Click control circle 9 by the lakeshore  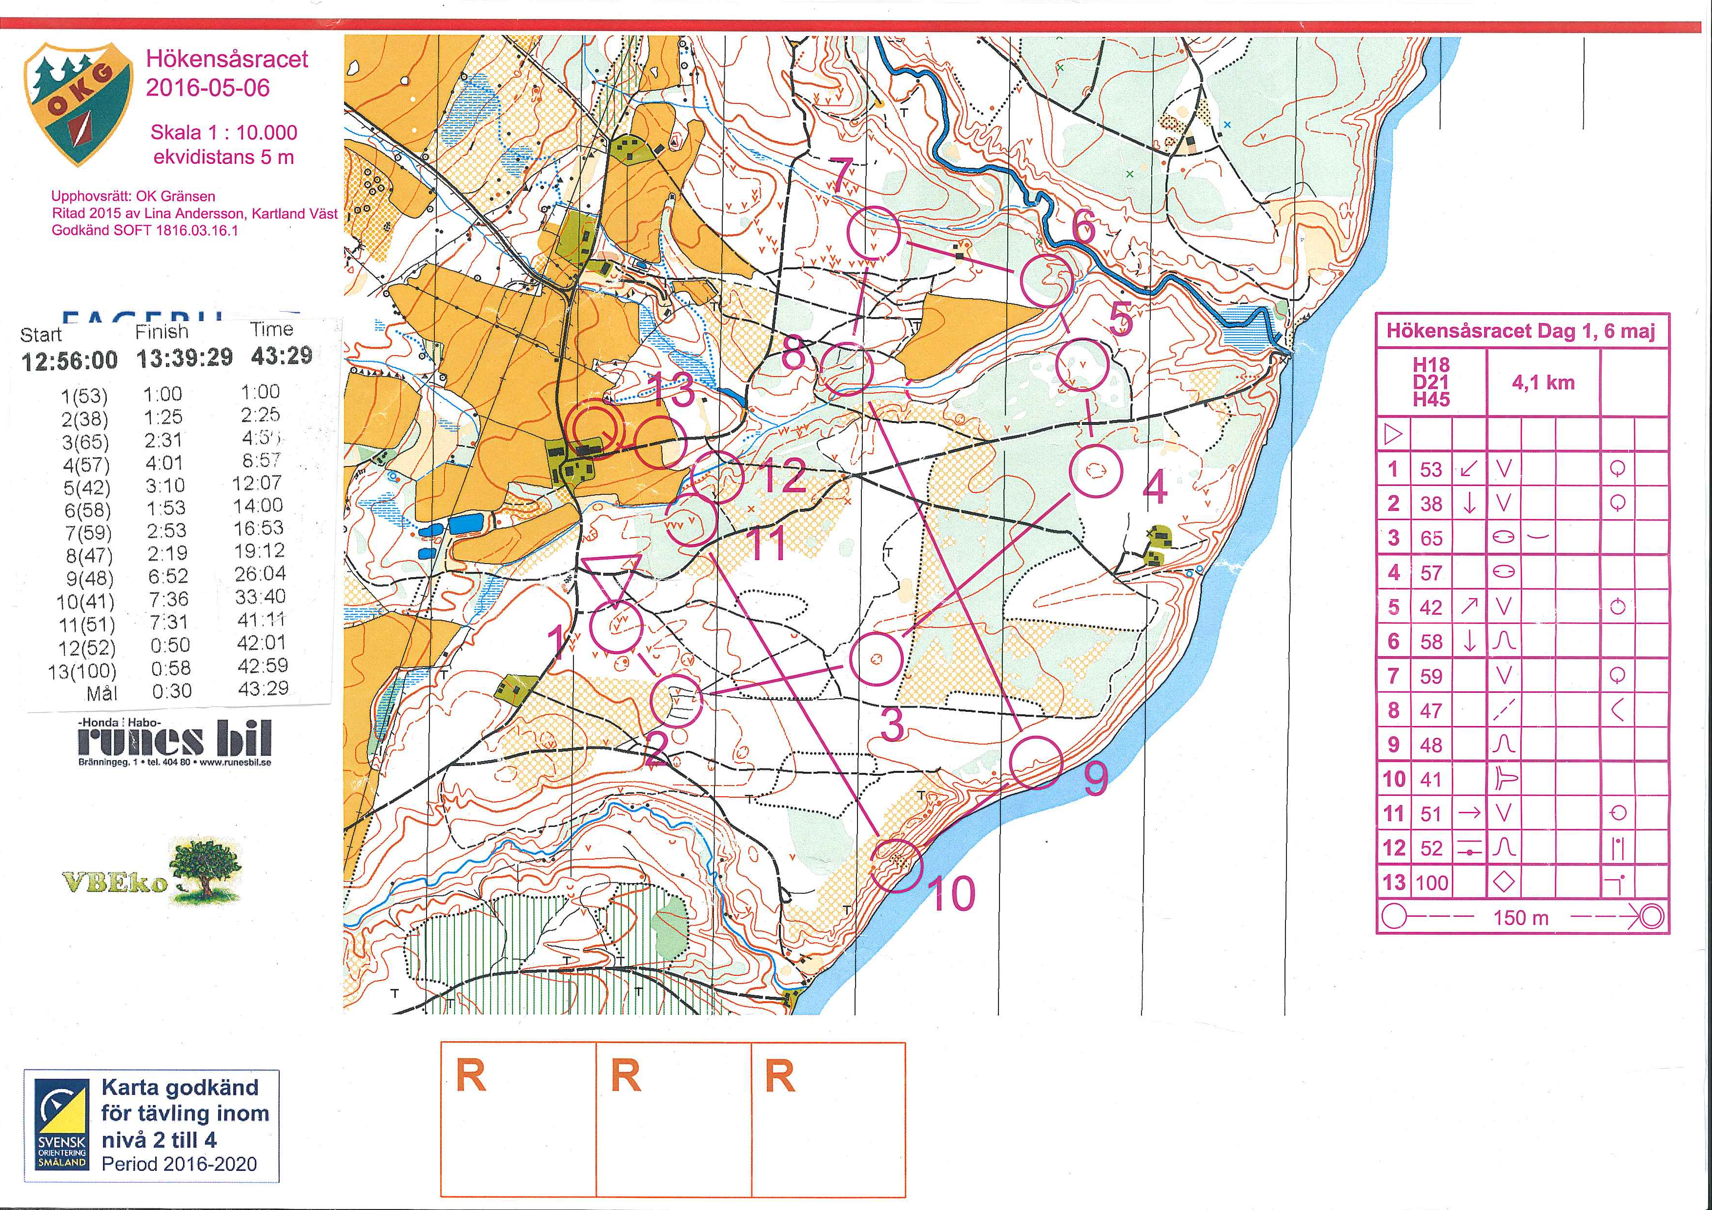pyautogui.click(x=1037, y=761)
